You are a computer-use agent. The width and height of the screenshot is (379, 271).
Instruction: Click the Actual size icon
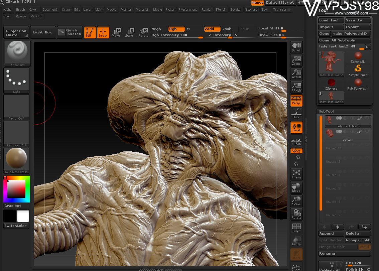[x=296, y=74]
